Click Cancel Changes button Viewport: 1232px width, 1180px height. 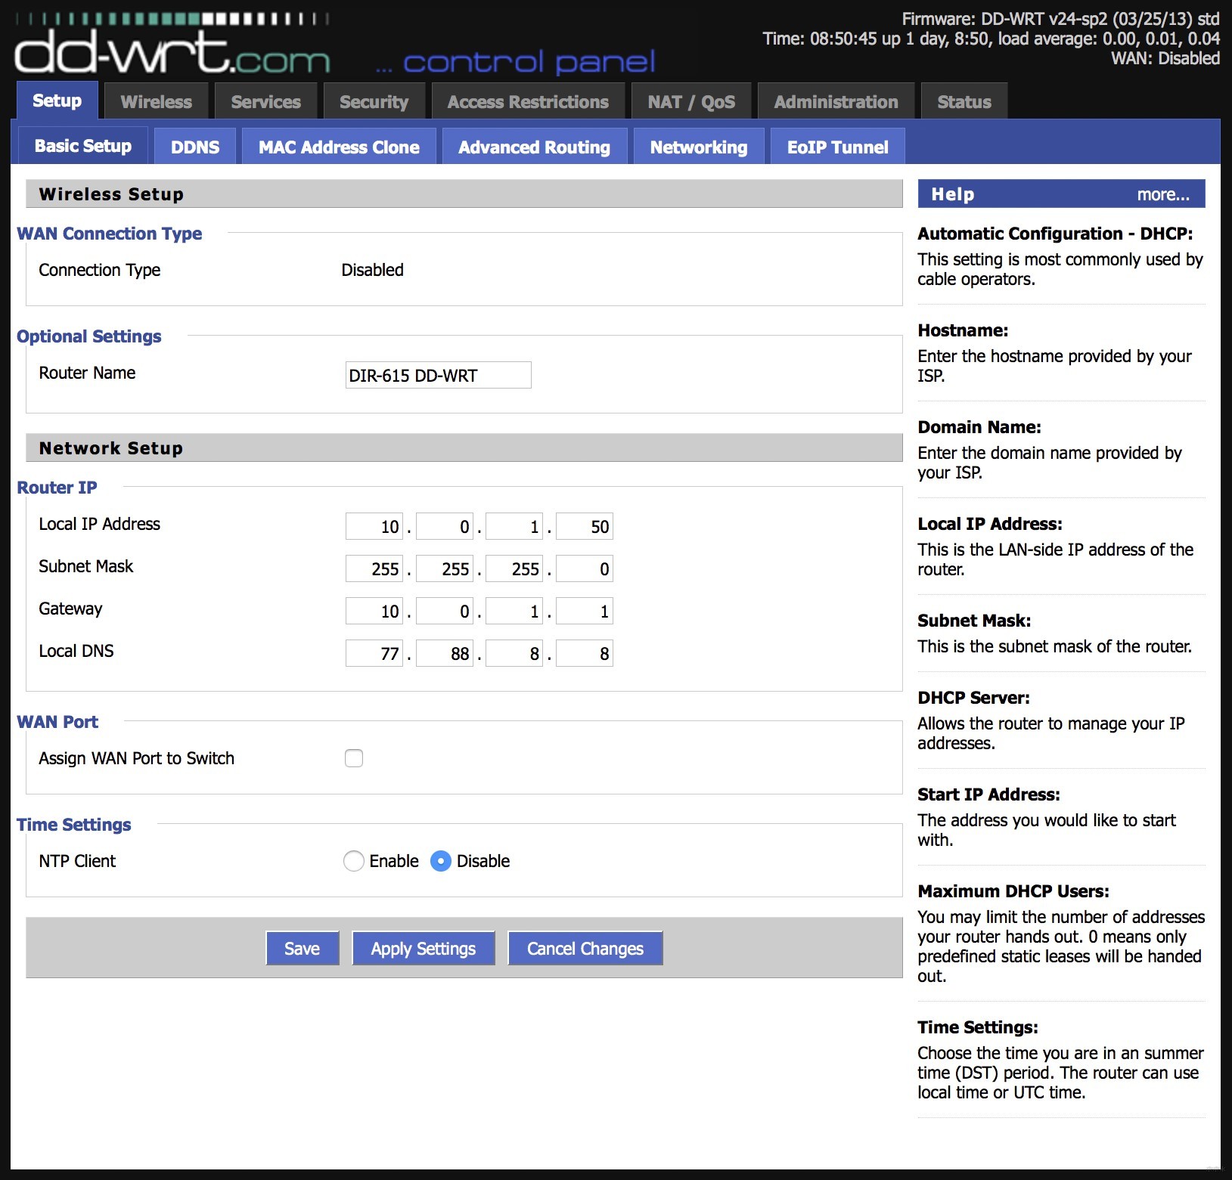point(585,948)
